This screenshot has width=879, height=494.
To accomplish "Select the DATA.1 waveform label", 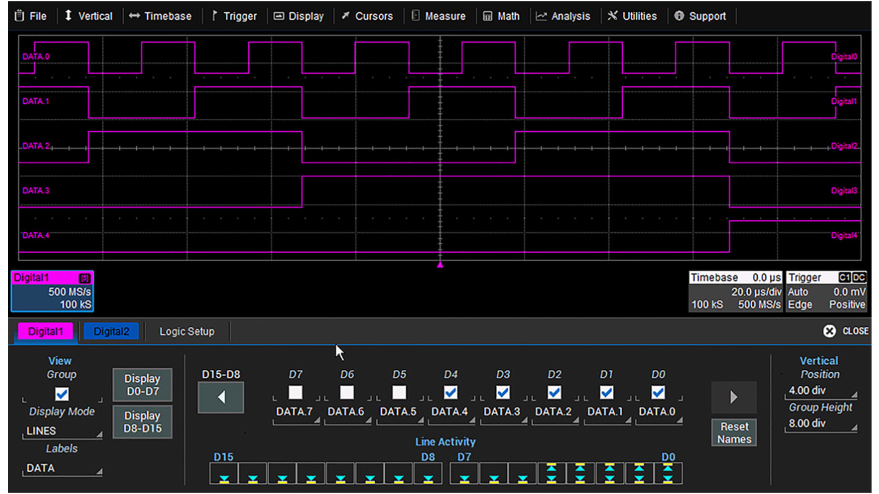I will pos(36,101).
